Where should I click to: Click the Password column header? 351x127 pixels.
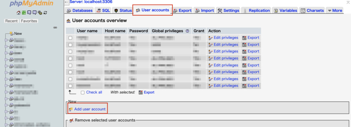coord(138,31)
